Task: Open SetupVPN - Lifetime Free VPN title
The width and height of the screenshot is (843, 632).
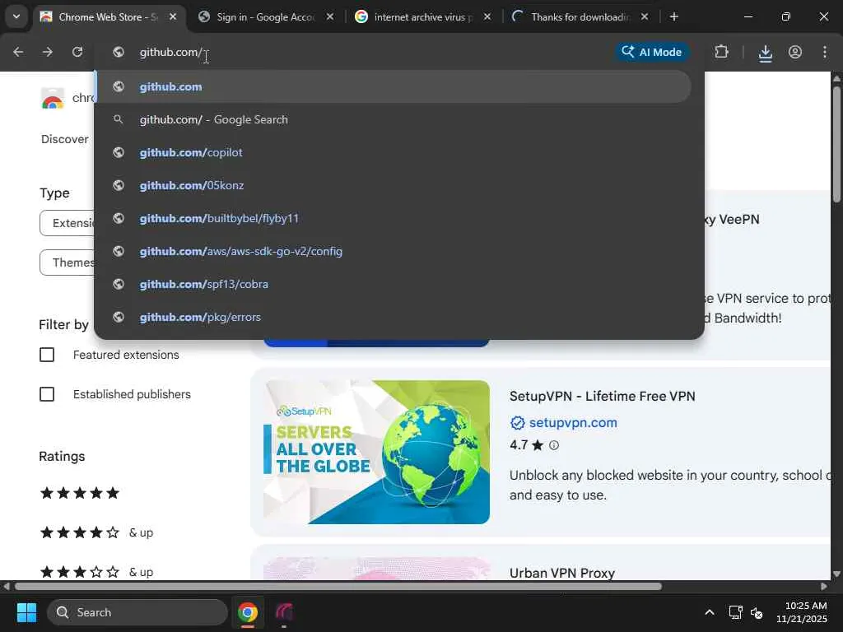Action: click(602, 396)
